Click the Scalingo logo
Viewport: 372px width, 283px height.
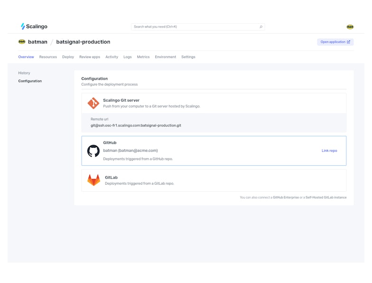[34, 27]
